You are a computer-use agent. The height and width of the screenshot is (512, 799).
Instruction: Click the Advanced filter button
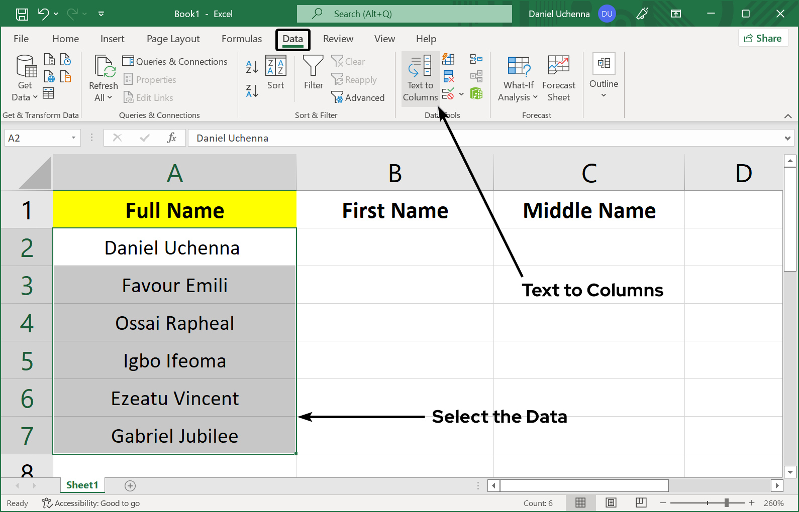[x=358, y=98]
